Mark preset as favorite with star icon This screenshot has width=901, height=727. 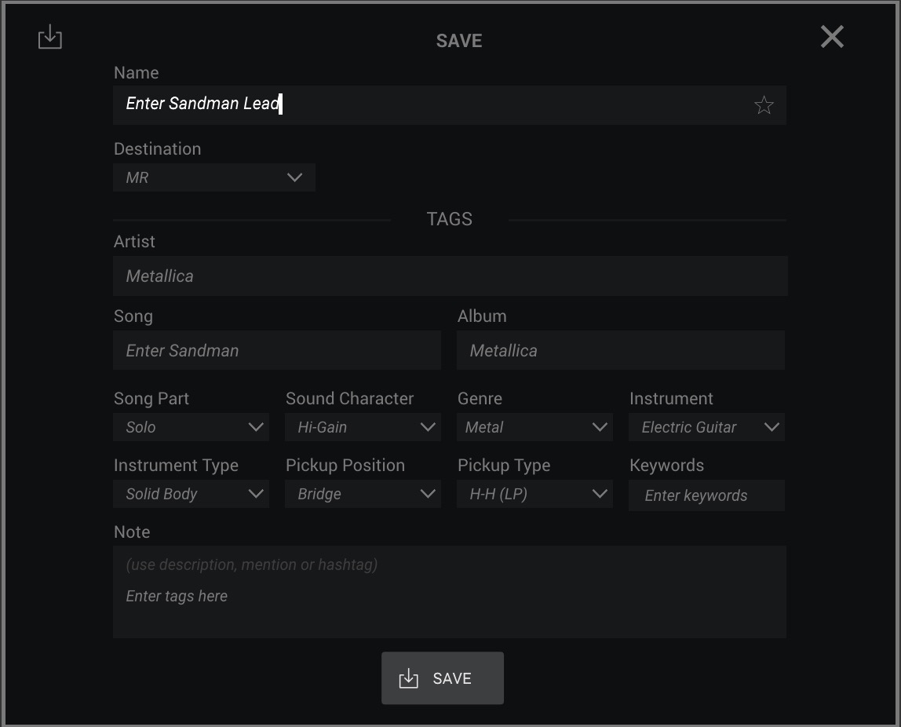tap(764, 105)
